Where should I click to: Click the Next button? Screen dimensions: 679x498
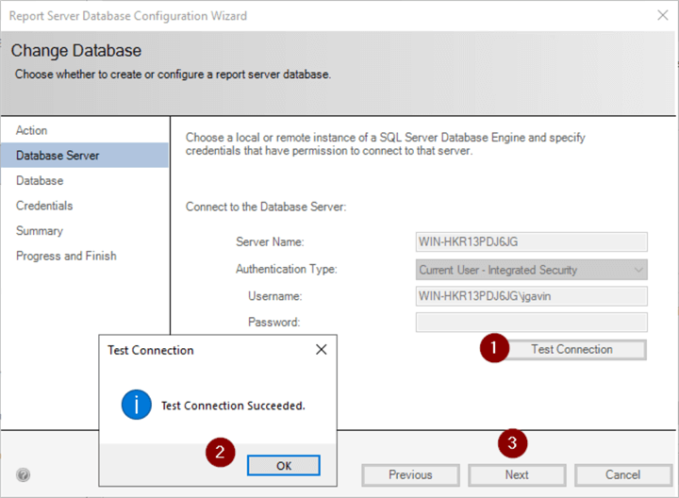[517, 474]
